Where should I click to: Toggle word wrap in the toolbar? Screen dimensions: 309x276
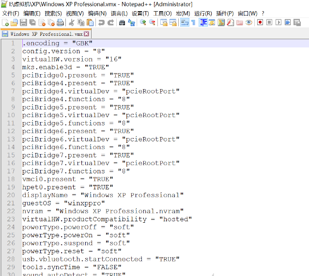[x=185, y=22]
